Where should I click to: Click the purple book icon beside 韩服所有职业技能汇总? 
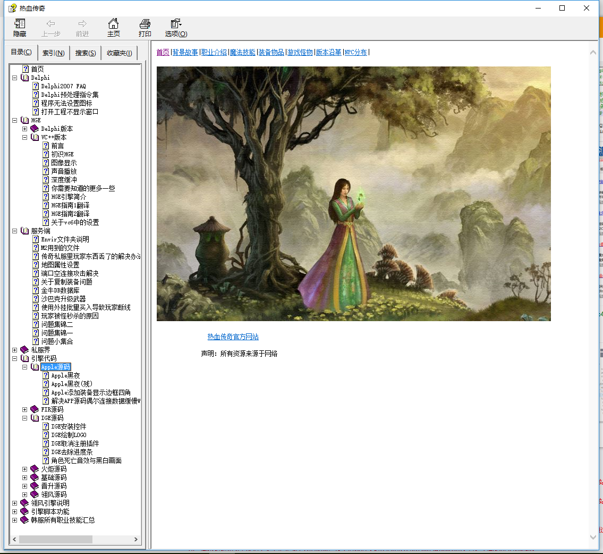coord(24,520)
